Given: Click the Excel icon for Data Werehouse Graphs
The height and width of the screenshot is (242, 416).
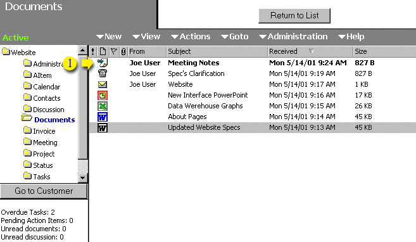Looking at the screenshot, I should 103,106.
